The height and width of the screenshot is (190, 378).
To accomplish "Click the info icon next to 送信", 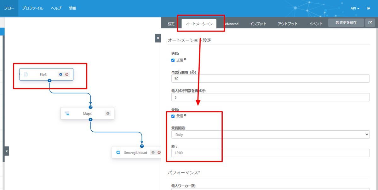I will click(185, 59).
